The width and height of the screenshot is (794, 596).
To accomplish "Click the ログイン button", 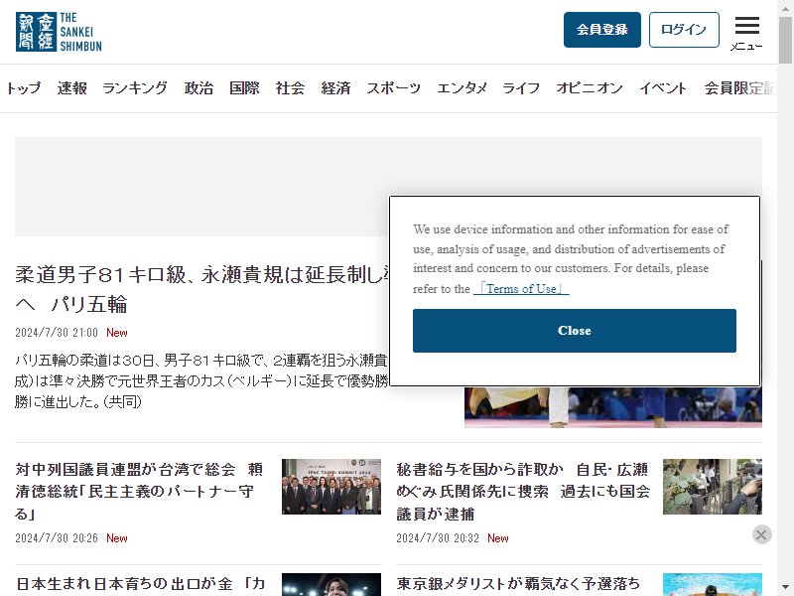I will 684,30.
